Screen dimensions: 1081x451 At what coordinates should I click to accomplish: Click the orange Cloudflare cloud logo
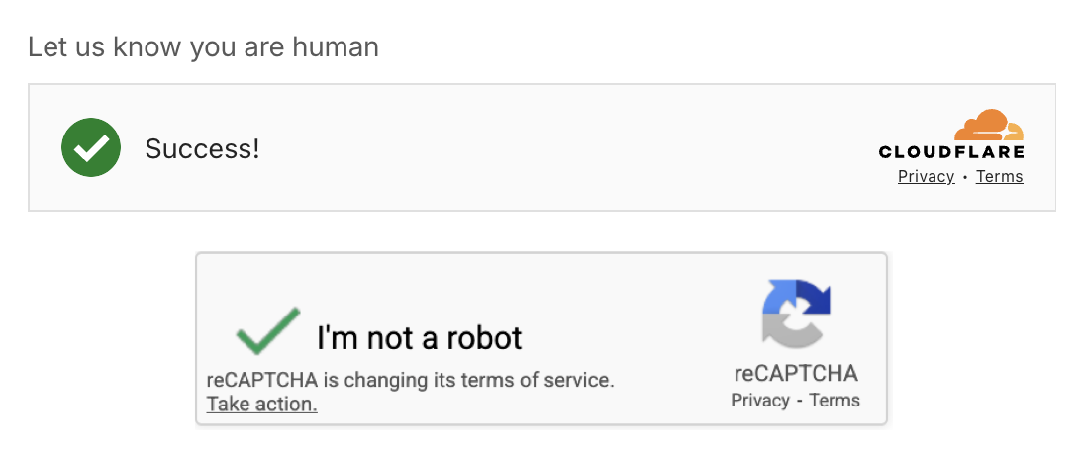click(988, 126)
